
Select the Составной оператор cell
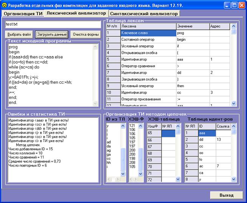(x=148, y=40)
